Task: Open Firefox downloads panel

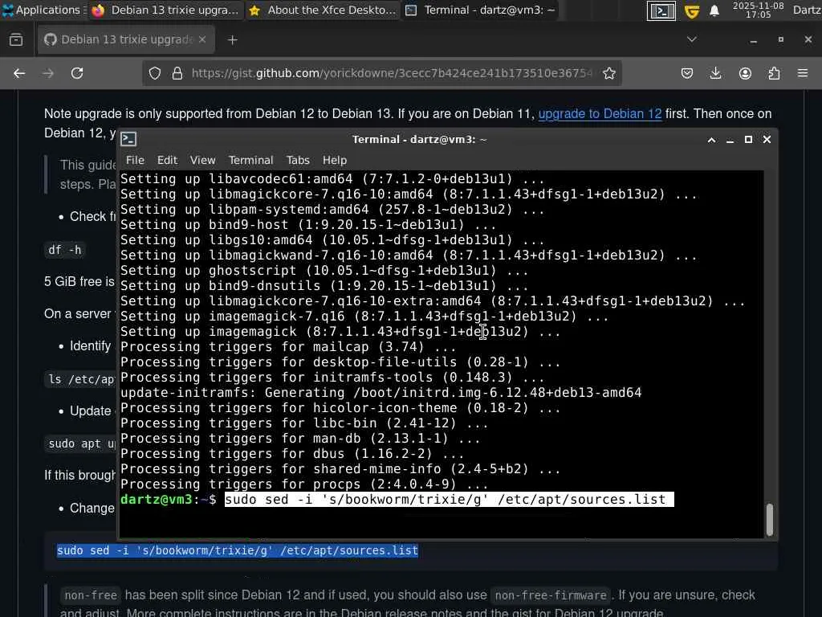Action: click(715, 73)
